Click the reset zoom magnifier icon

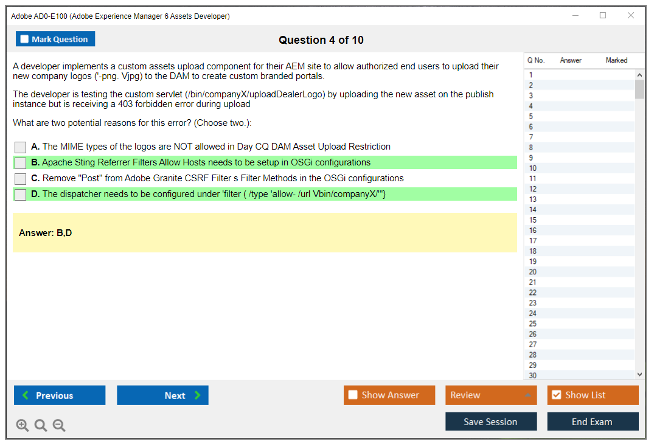pyautogui.click(x=41, y=425)
